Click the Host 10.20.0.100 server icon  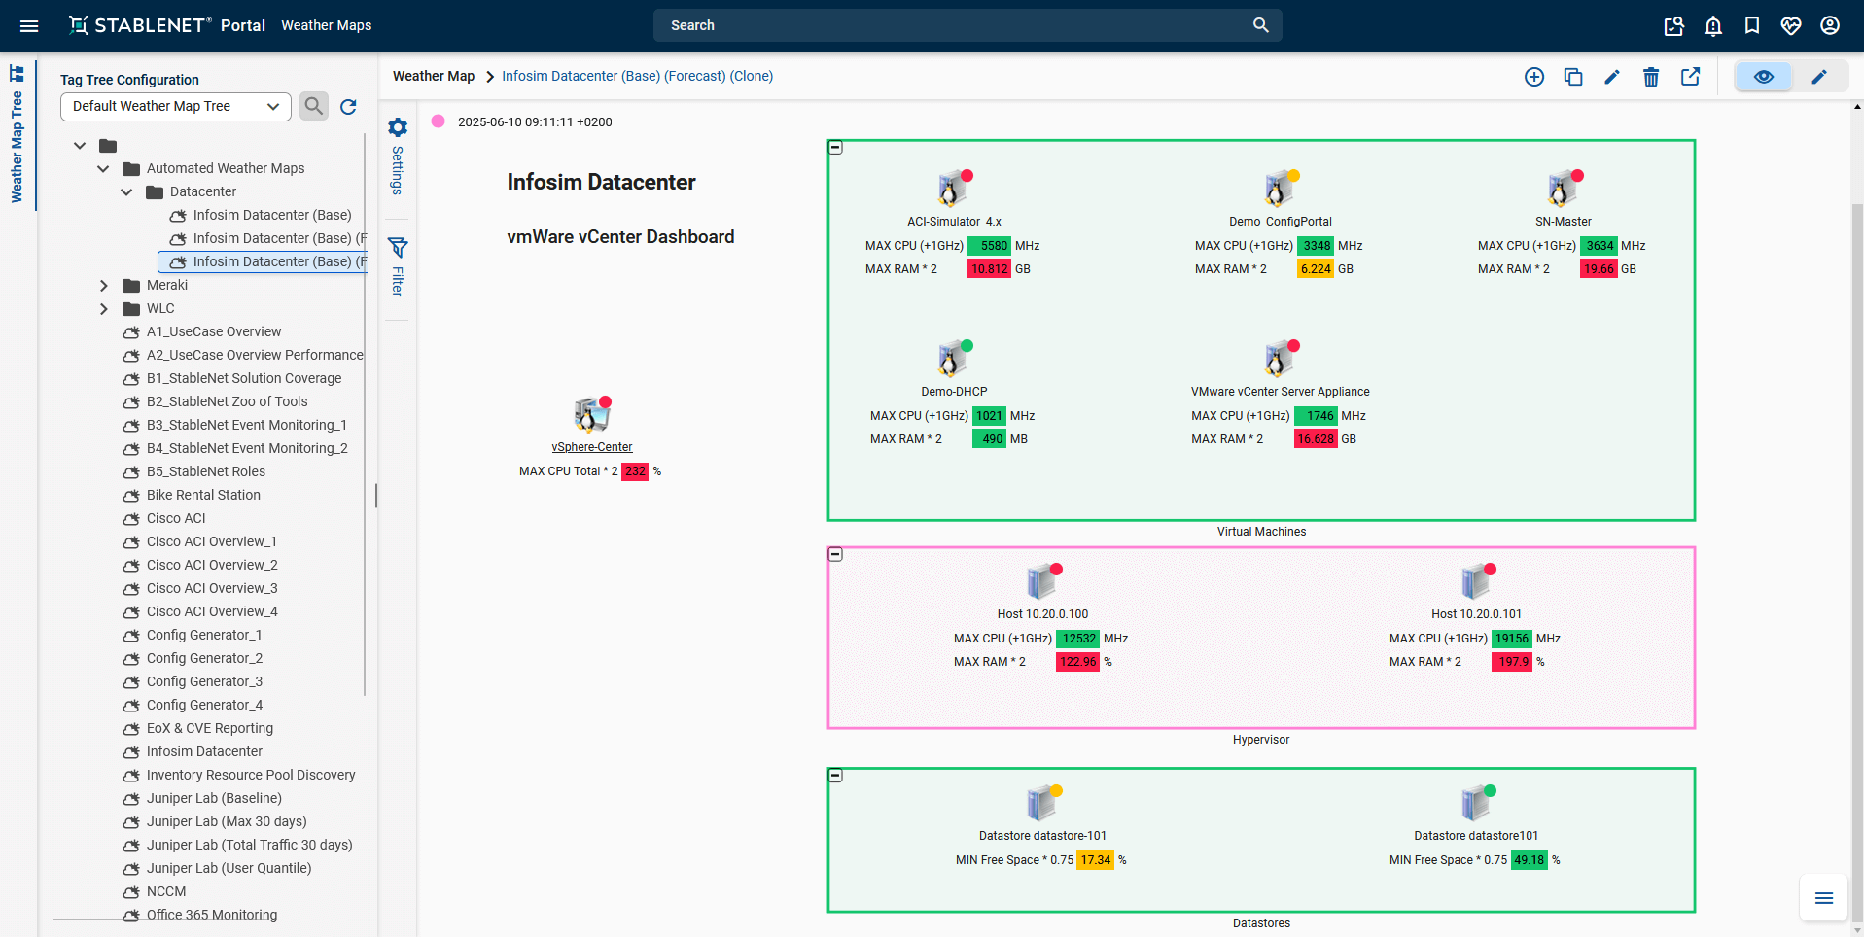coord(1043,581)
